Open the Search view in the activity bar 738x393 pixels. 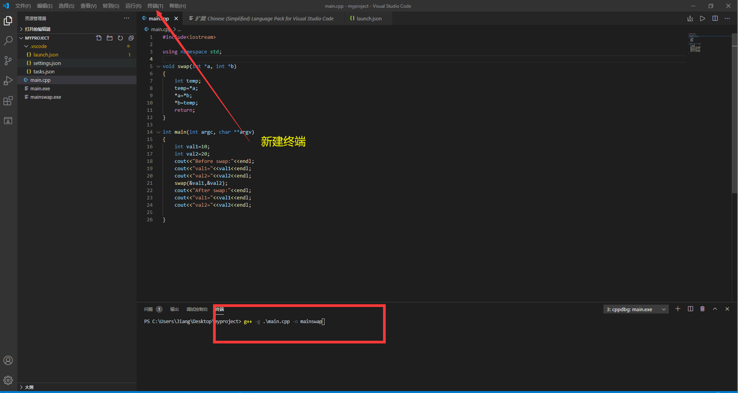(8, 41)
